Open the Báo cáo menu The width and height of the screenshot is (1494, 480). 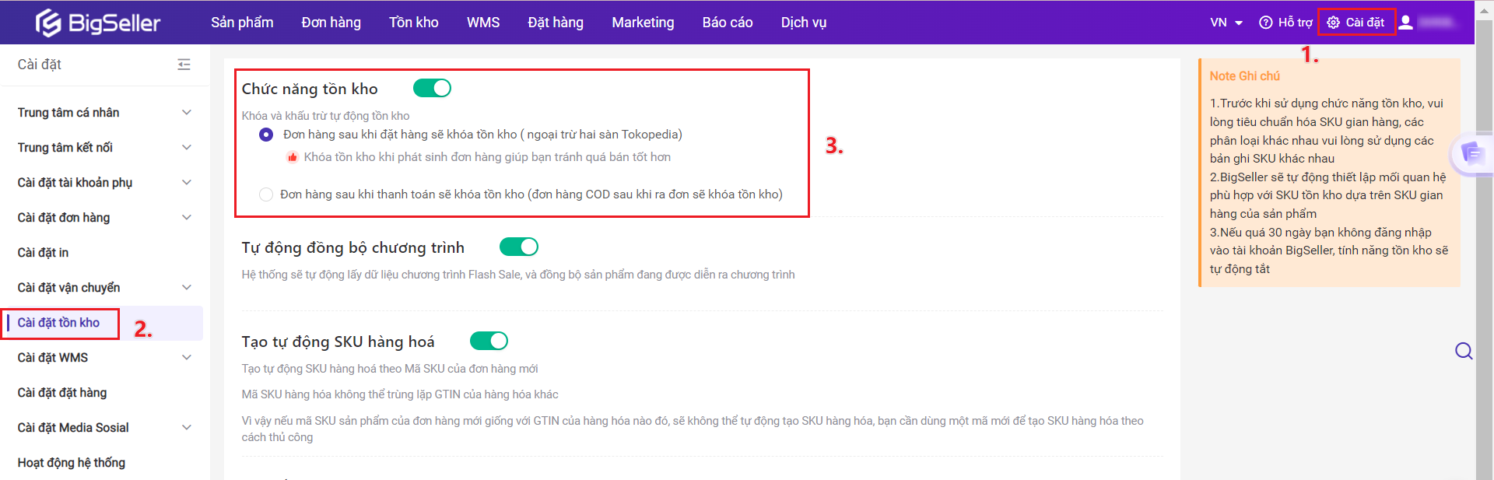click(x=728, y=23)
